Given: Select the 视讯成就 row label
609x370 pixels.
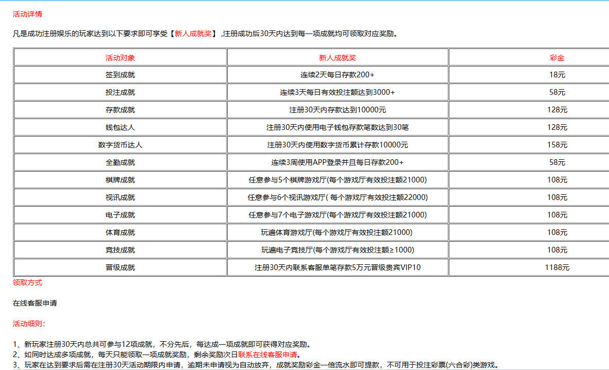Looking at the screenshot, I should pos(120,197).
